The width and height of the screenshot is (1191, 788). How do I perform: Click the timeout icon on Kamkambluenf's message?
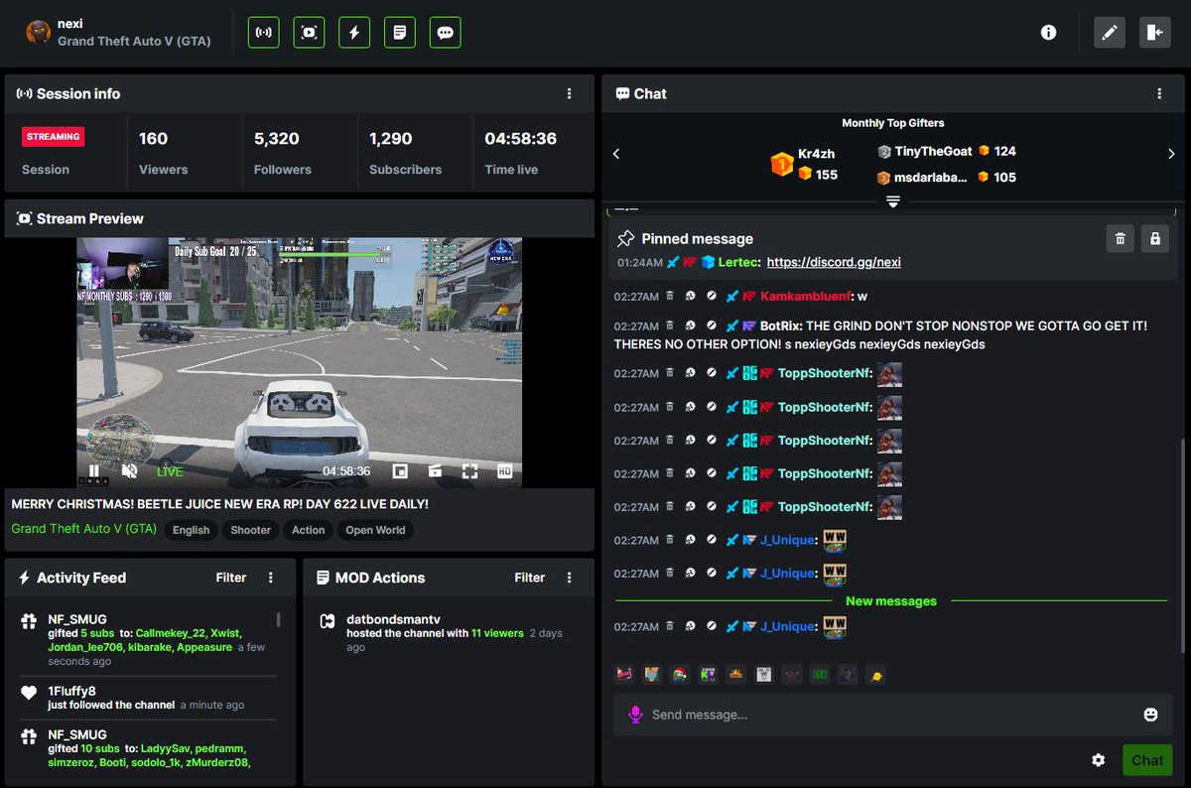click(690, 296)
